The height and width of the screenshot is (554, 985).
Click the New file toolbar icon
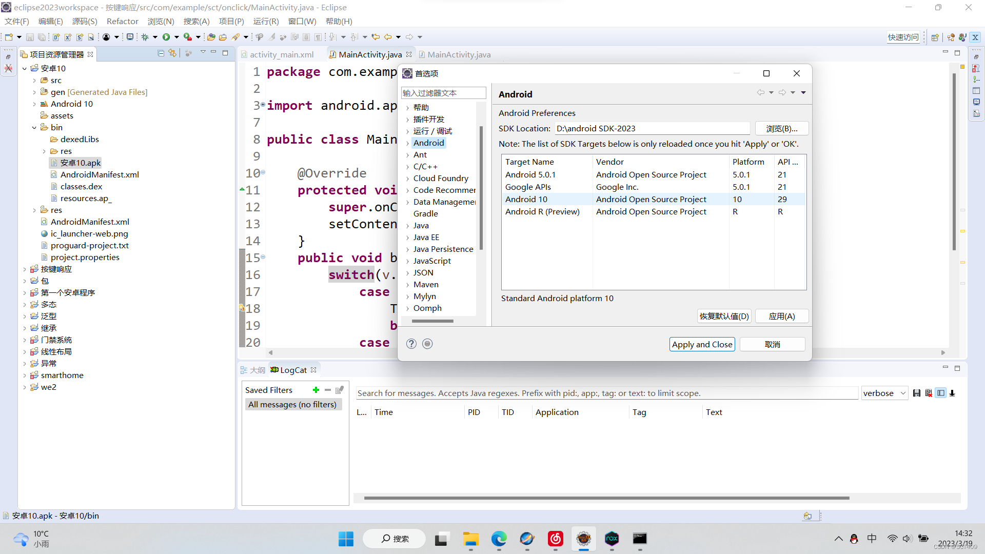point(9,37)
